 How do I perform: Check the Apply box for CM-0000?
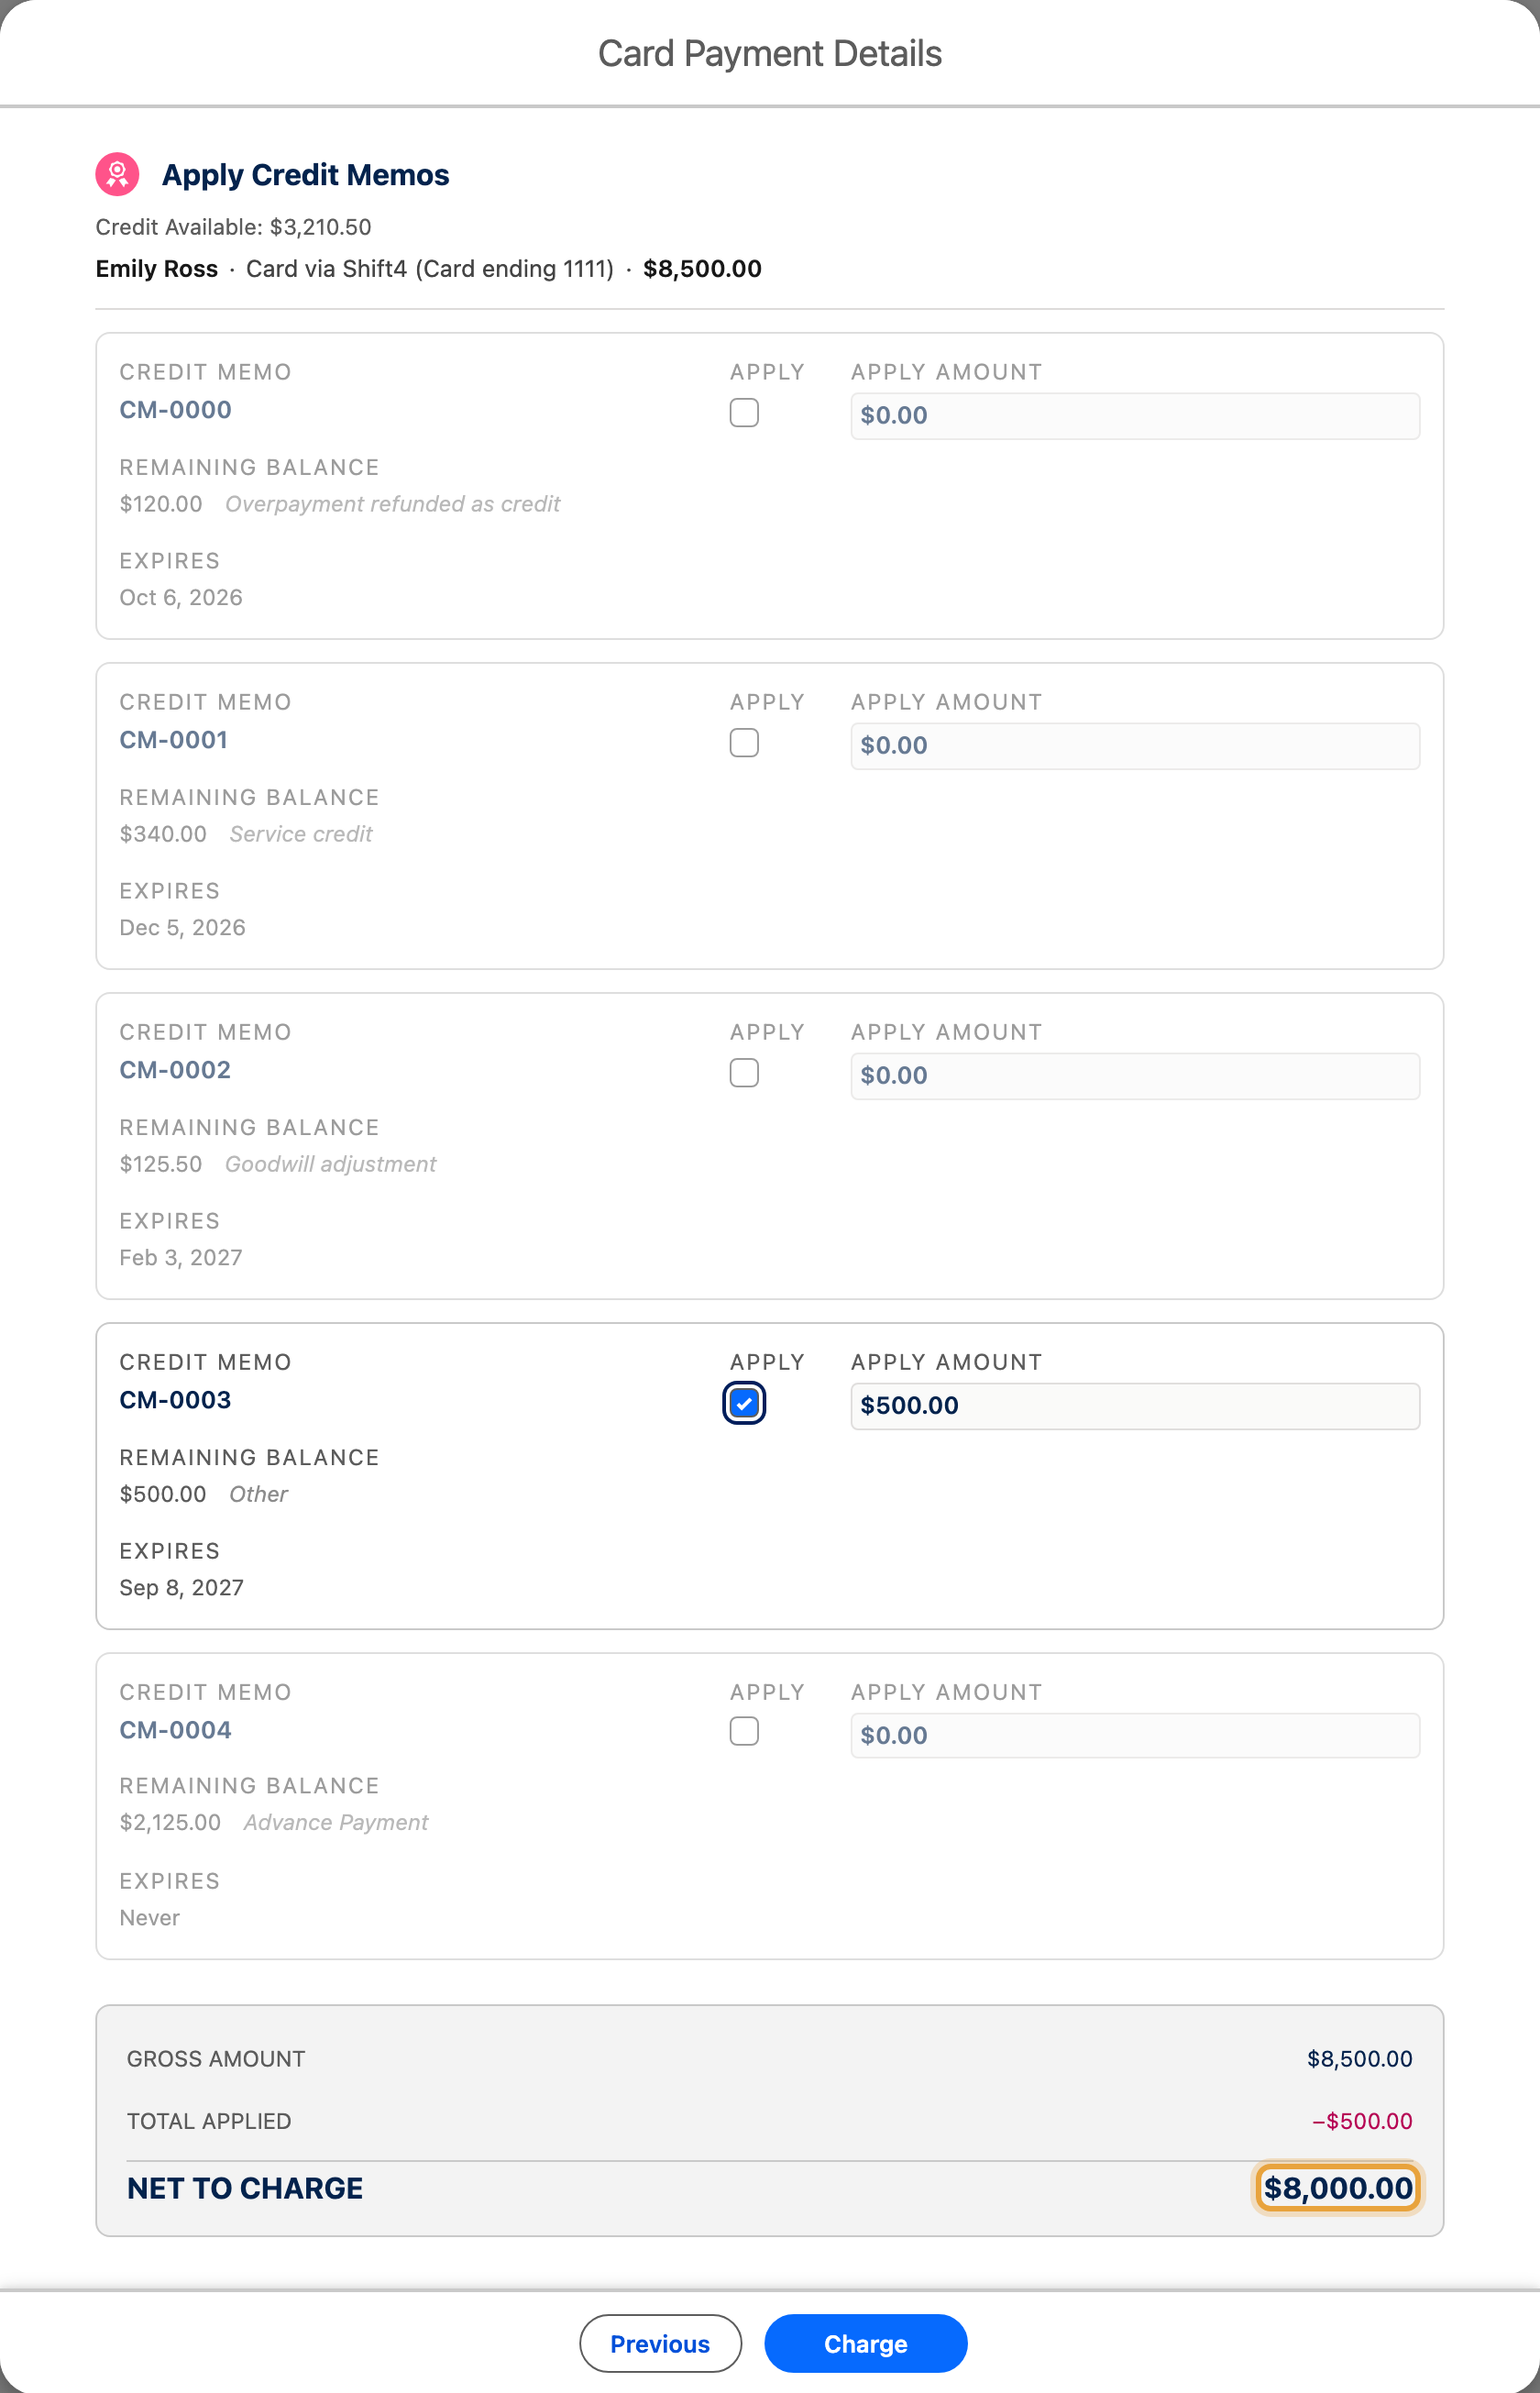tap(744, 413)
